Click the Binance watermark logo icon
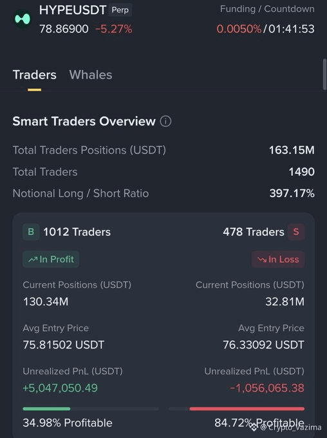Image resolution: width=327 pixels, height=438 pixels. 254,427
